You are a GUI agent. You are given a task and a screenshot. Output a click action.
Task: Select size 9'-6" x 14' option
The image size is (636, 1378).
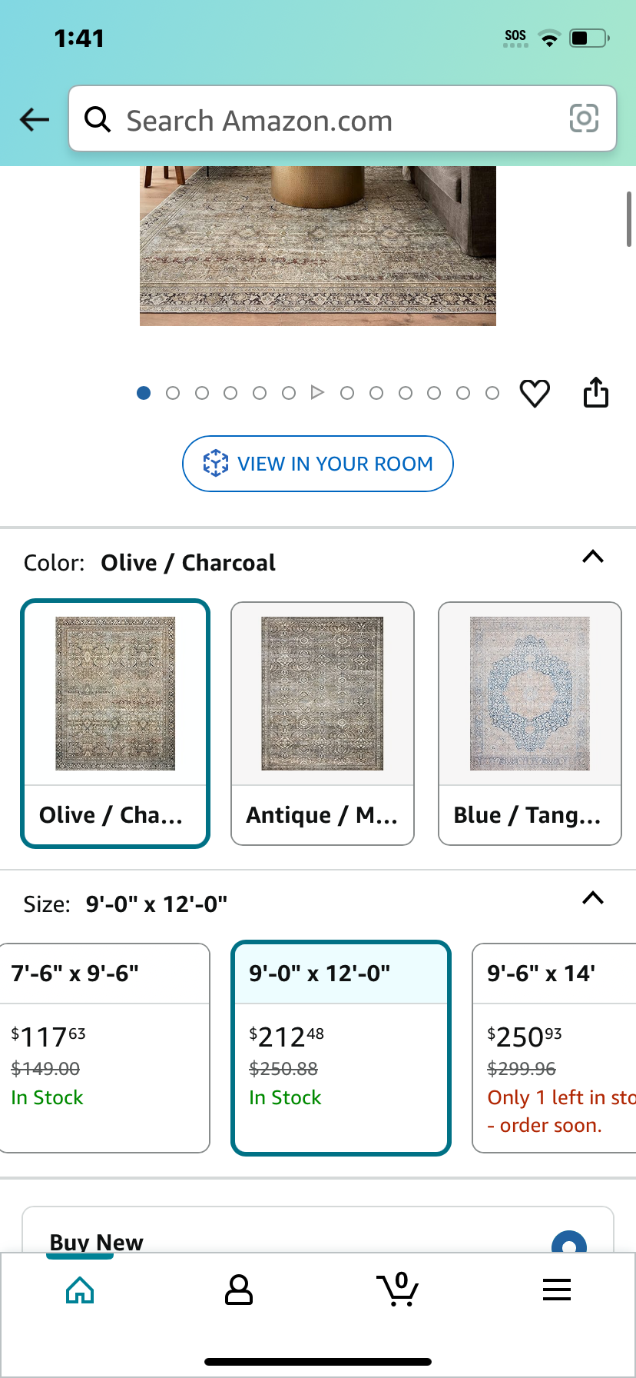(554, 1048)
